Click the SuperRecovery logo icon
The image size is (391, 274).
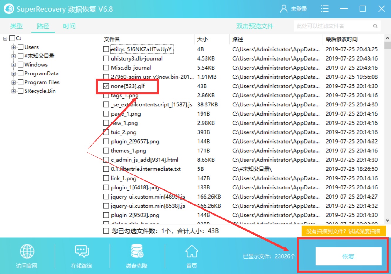[9, 9]
